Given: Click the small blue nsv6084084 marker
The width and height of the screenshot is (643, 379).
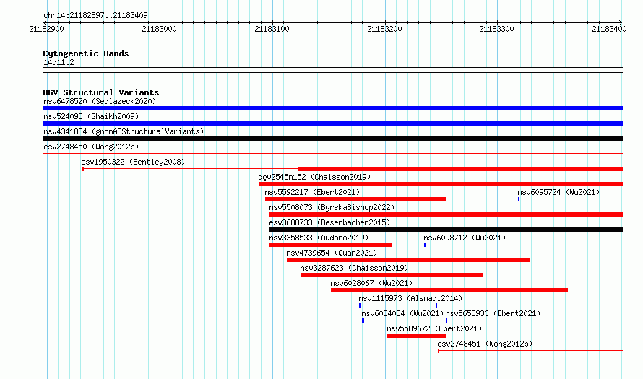Looking at the screenshot, I should pos(363,321).
